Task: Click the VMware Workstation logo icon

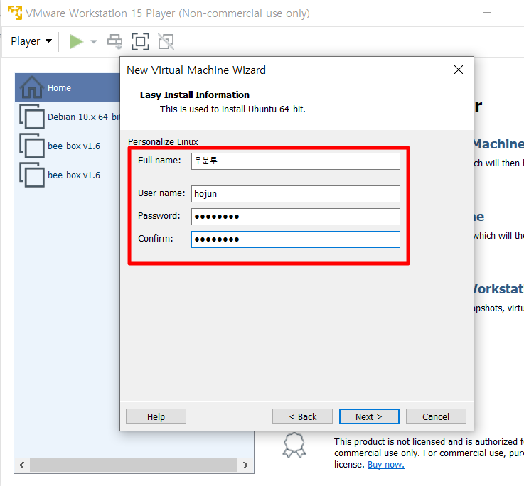Action: (x=15, y=13)
